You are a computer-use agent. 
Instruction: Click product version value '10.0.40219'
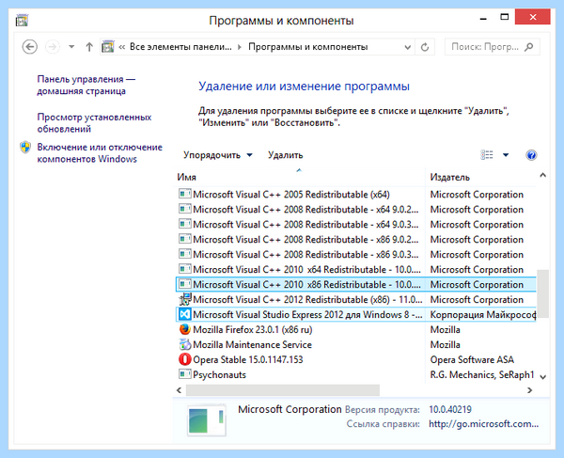pyautogui.click(x=450, y=409)
